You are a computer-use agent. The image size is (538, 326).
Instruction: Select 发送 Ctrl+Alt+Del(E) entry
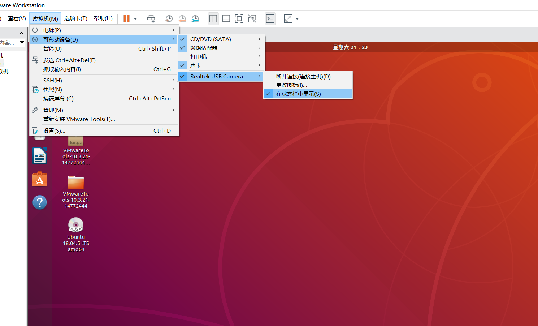[x=104, y=60]
